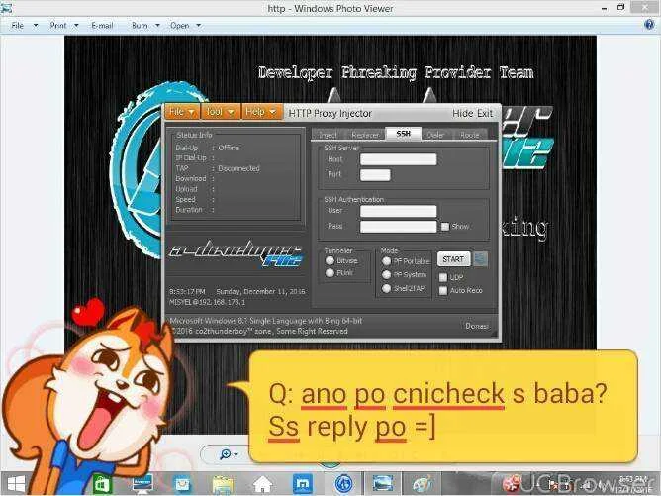Switch to the Replacer tab
The height and width of the screenshot is (496, 661).
[x=365, y=135]
